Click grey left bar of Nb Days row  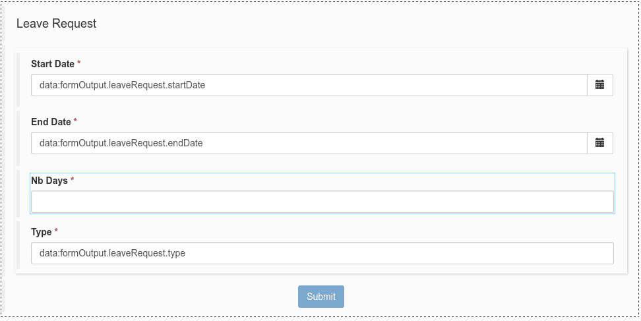[x=18, y=193]
